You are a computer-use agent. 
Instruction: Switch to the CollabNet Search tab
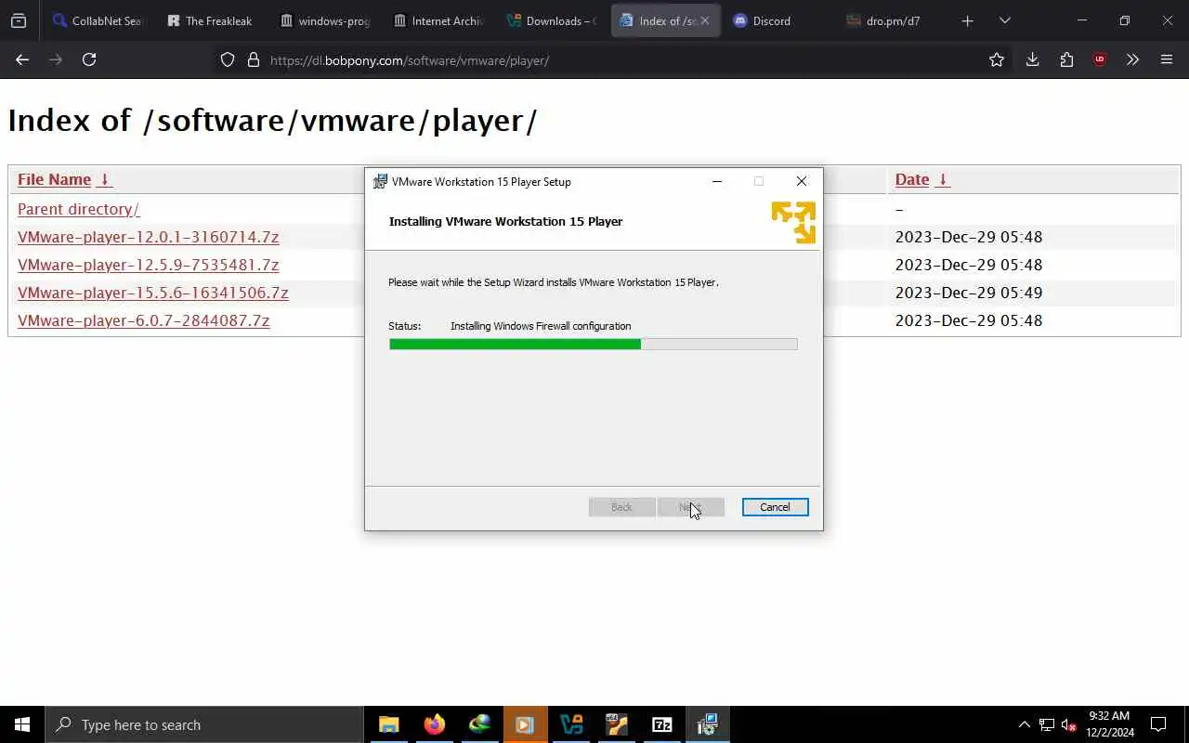[98, 20]
